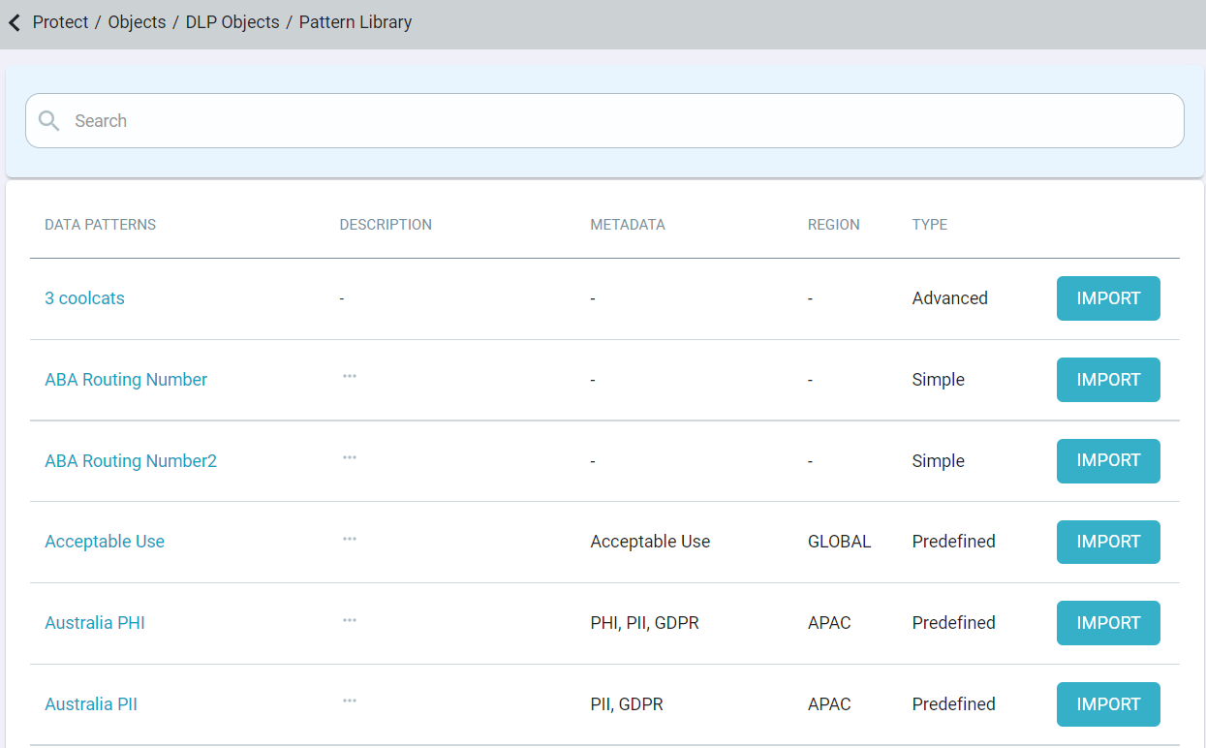
Task: Click the TYPE column header
Action: tap(929, 224)
